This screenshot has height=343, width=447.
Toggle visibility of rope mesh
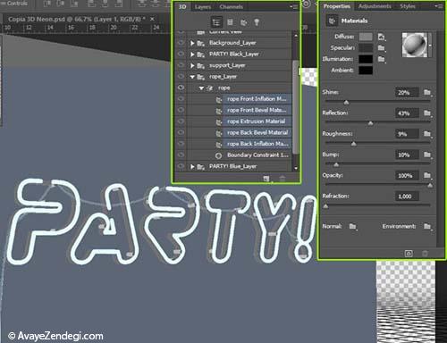pos(181,88)
